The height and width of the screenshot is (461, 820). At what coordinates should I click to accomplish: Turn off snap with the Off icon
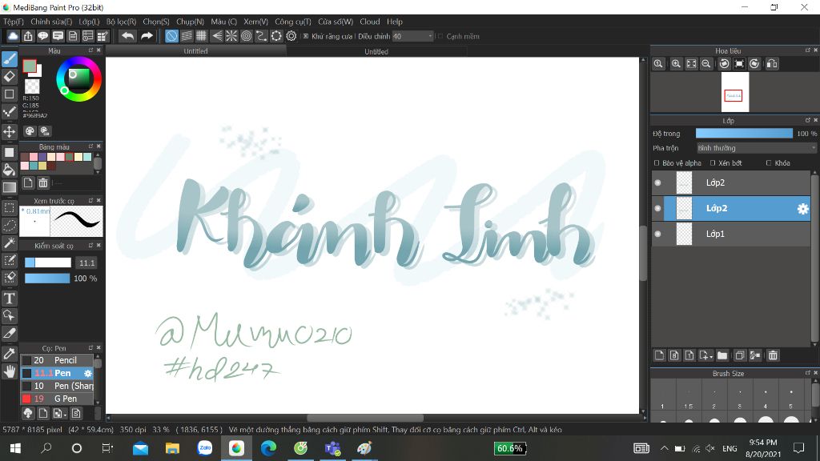[x=171, y=36]
